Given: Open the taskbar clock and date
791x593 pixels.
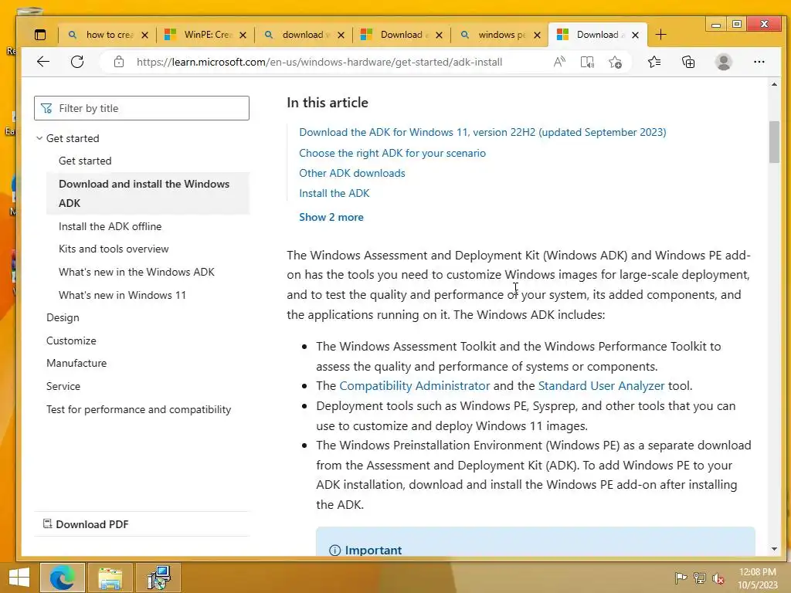Looking at the screenshot, I should [x=757, y=578].
